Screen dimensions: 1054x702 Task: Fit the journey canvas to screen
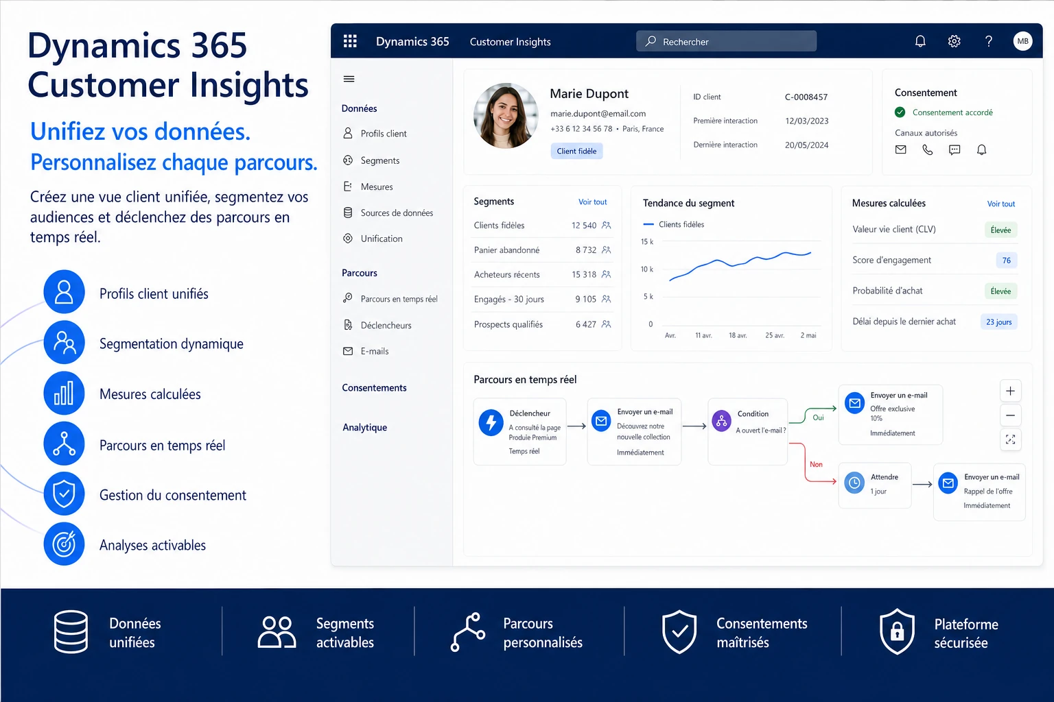pyautogui.click(x=1010, y=439)
